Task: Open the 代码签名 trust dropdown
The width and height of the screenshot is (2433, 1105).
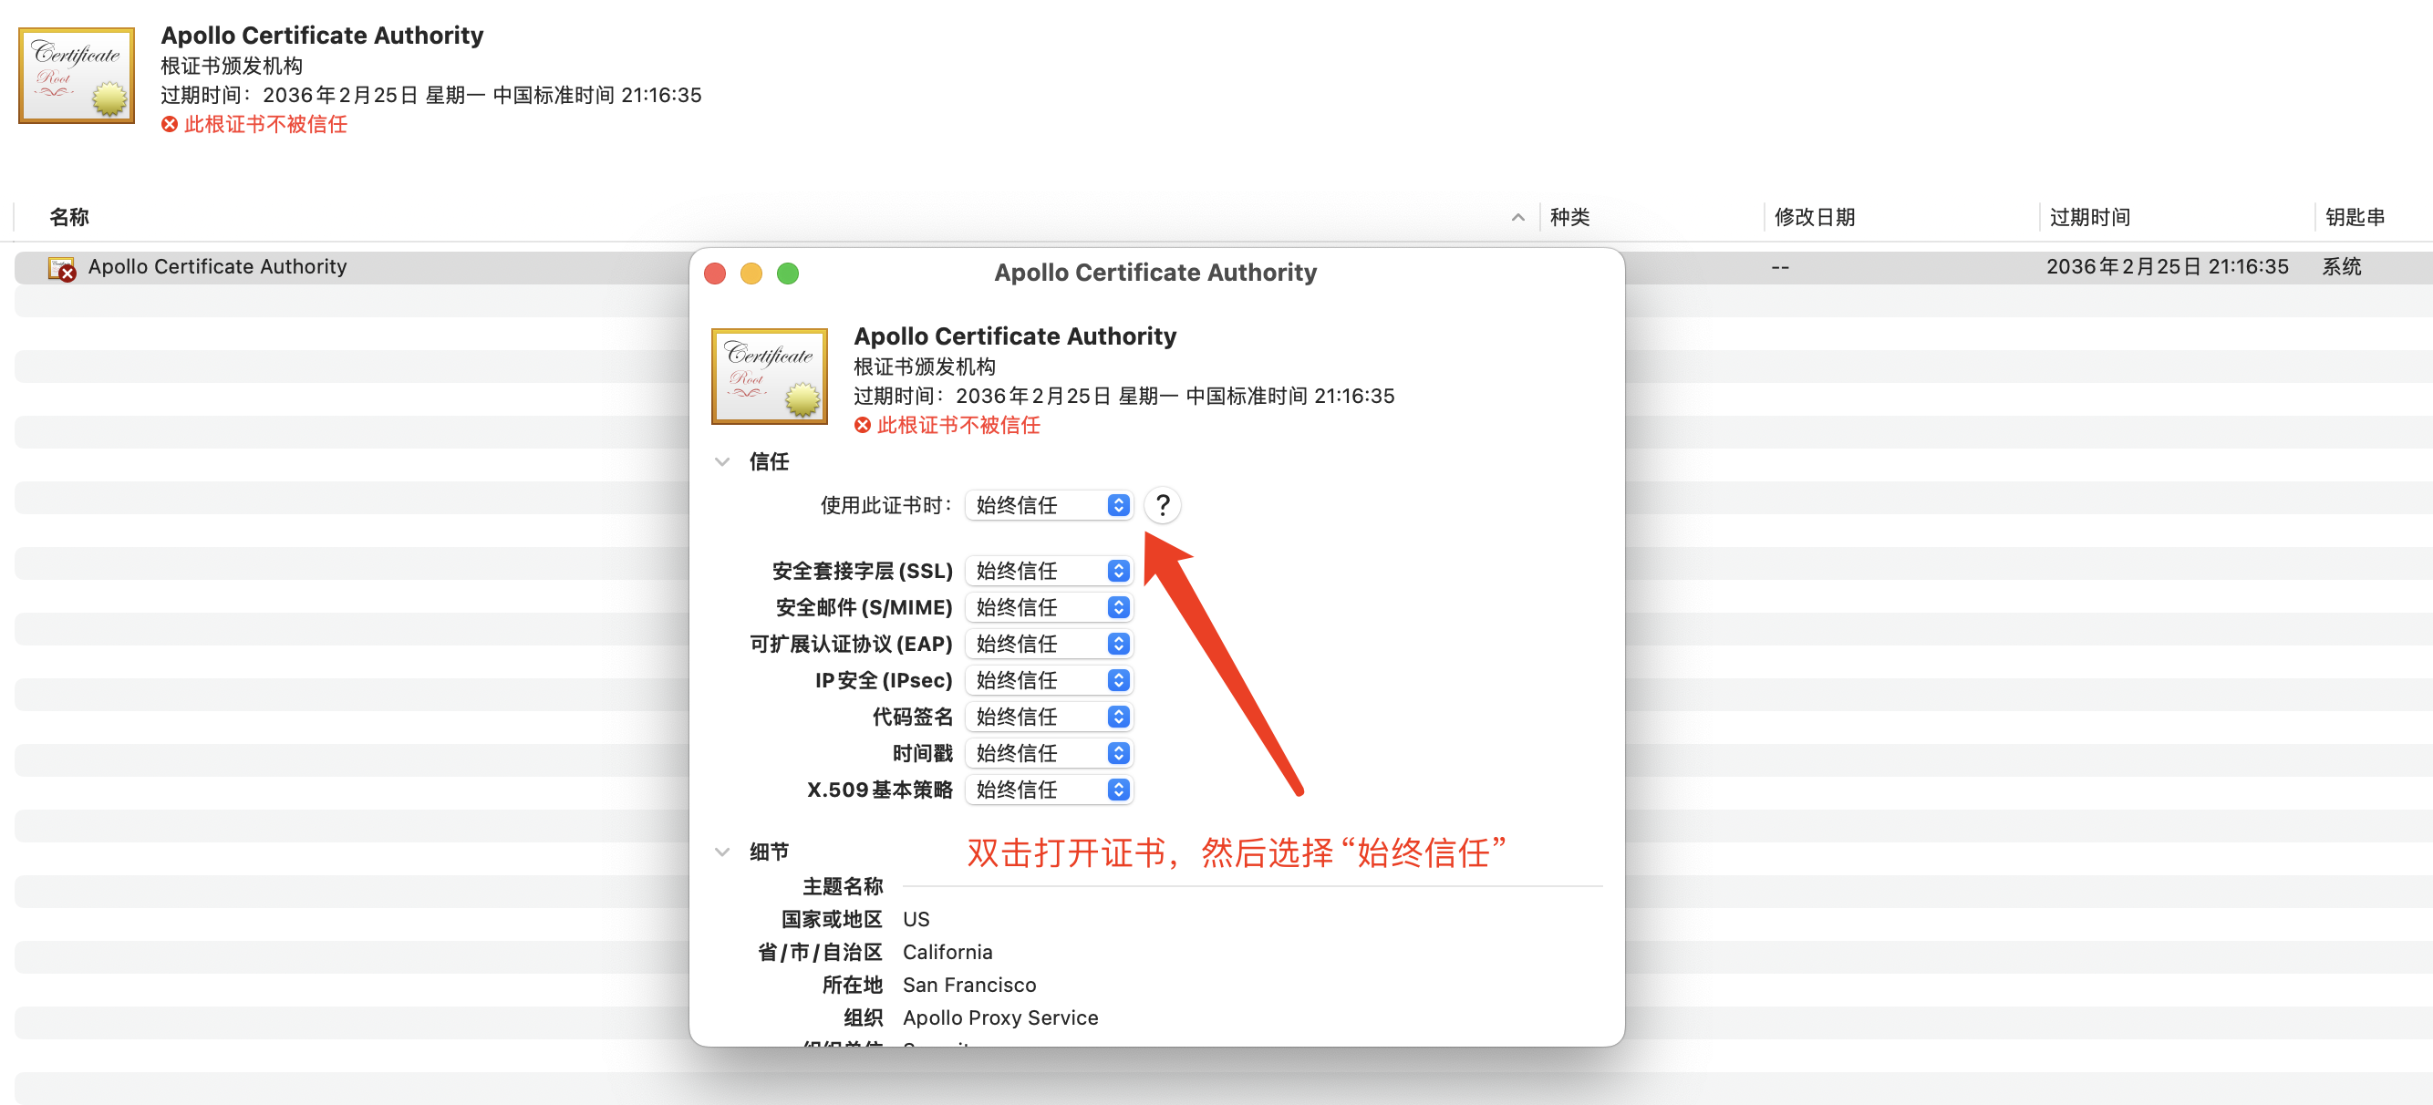Action: [x=1049, y=717]
